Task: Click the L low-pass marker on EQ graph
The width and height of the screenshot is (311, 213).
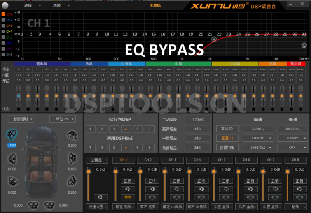Action: [x=304, y=45]
